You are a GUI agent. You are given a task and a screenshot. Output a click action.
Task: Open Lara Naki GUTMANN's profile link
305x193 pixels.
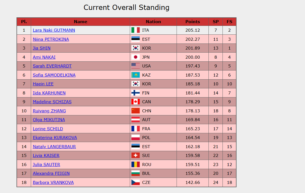point(54,30)
